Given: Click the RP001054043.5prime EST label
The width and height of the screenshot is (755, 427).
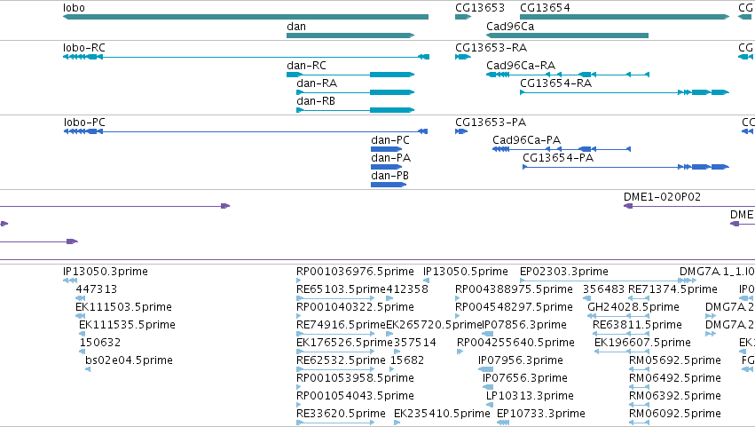Looking at the screenshot, I should point(356,397).
